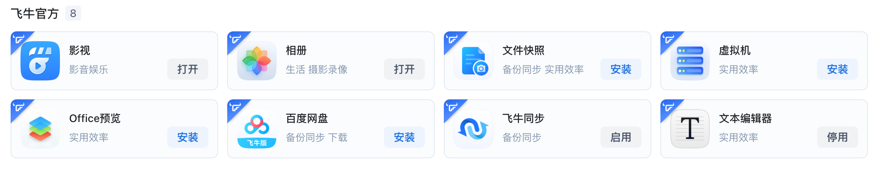The height and width of the screenshot is (173, 874).
Task: Click the 百度网盘 飞牛版 icon
Action: (x=257, y=129)
